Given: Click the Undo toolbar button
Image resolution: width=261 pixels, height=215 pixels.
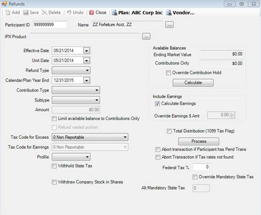Looking at the screenshot, I should point(75,13).
